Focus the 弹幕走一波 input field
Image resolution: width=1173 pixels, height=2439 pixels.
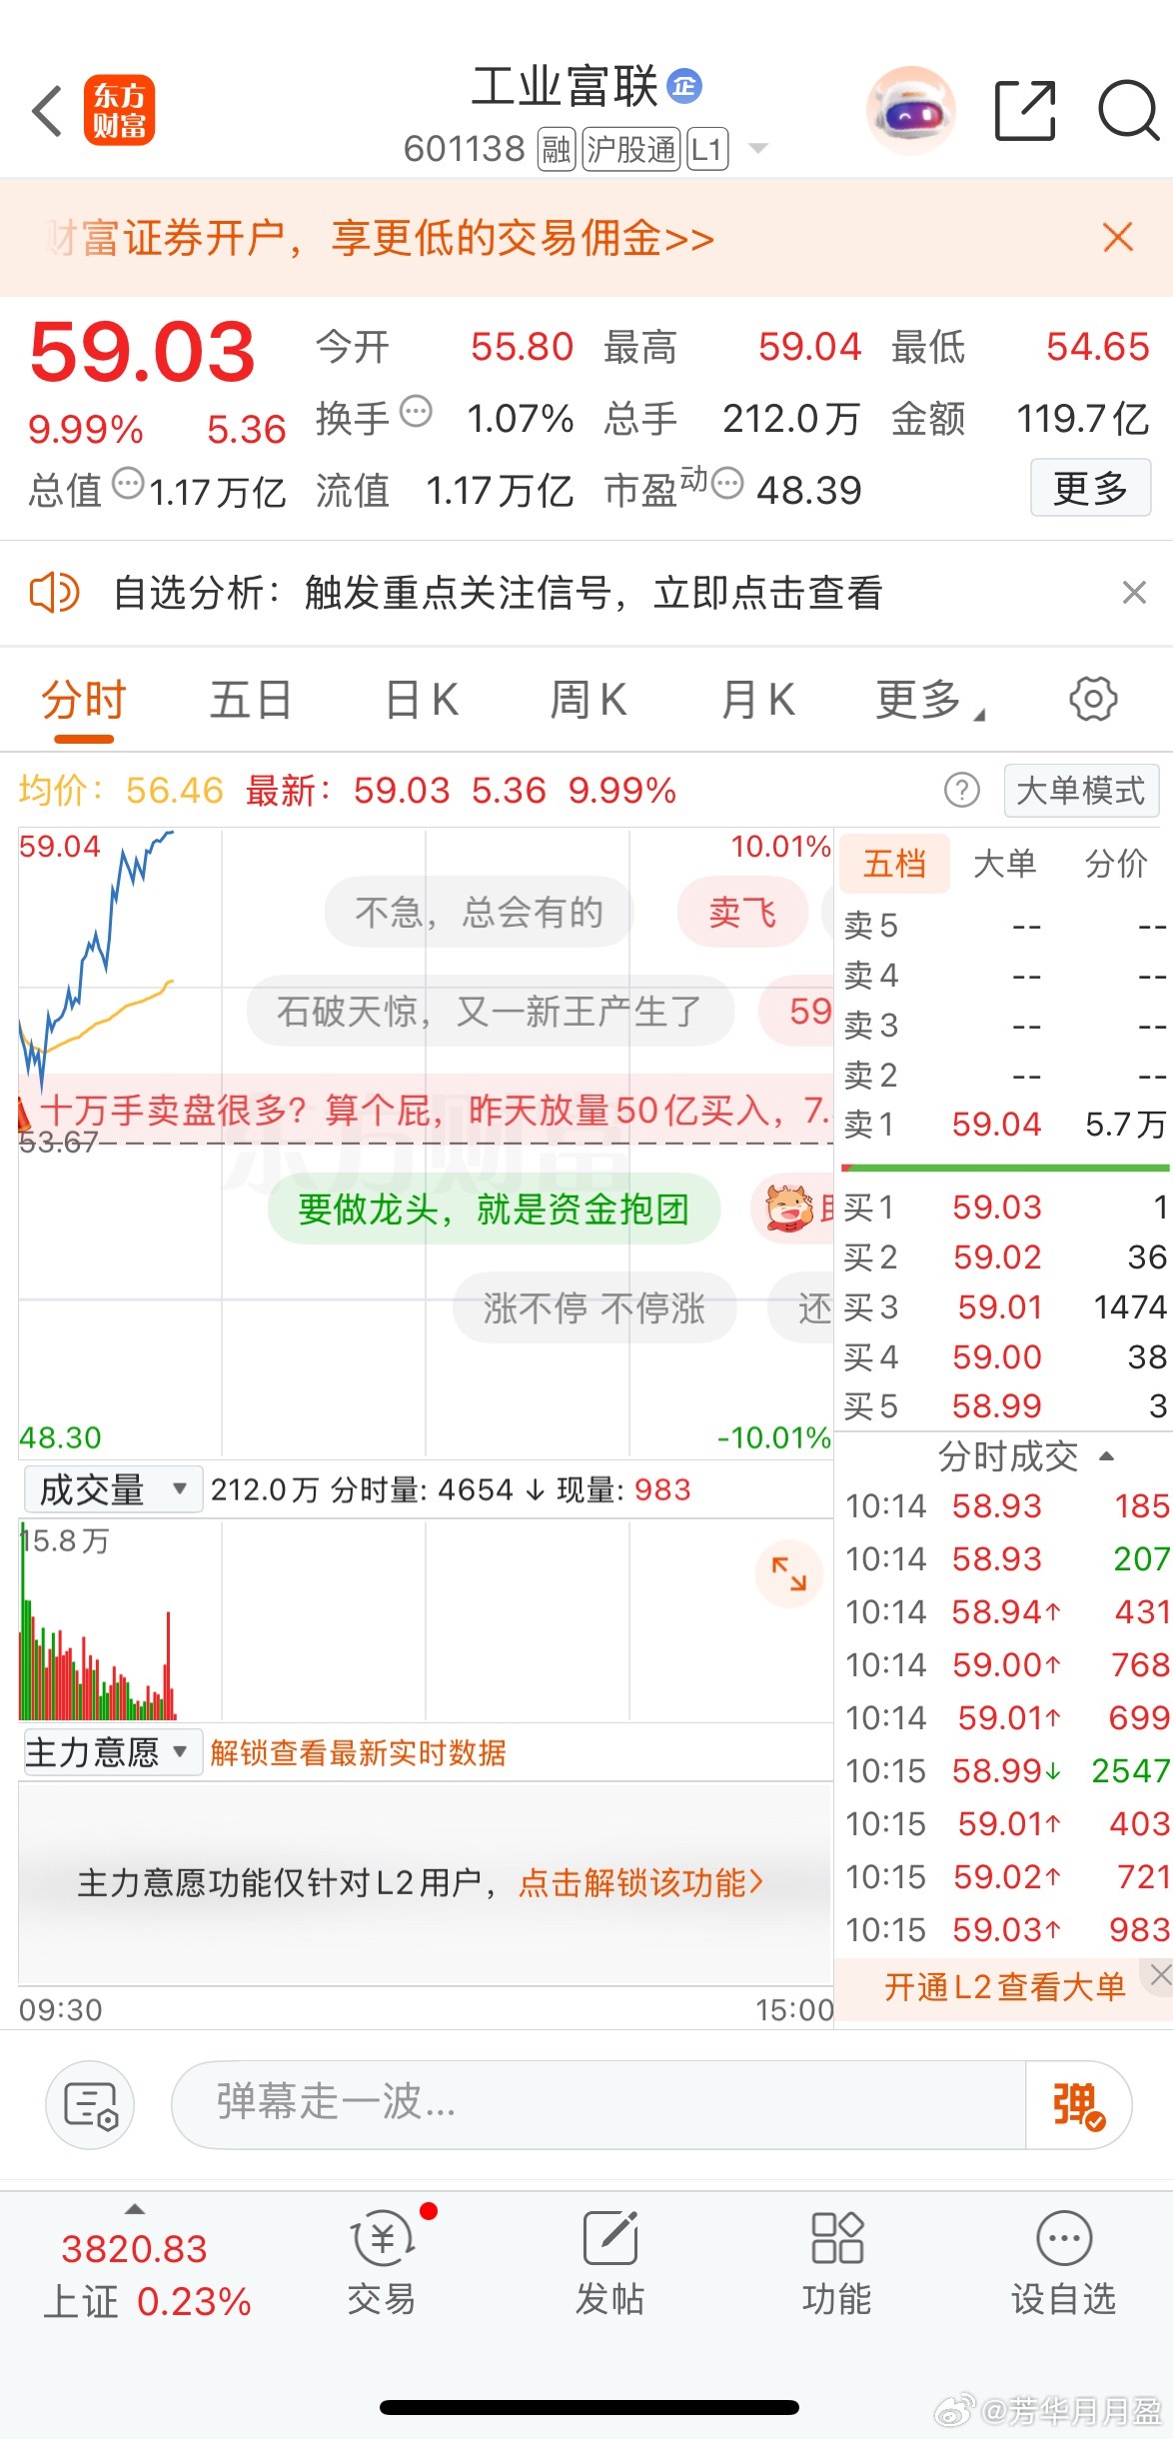(597, 2104)
